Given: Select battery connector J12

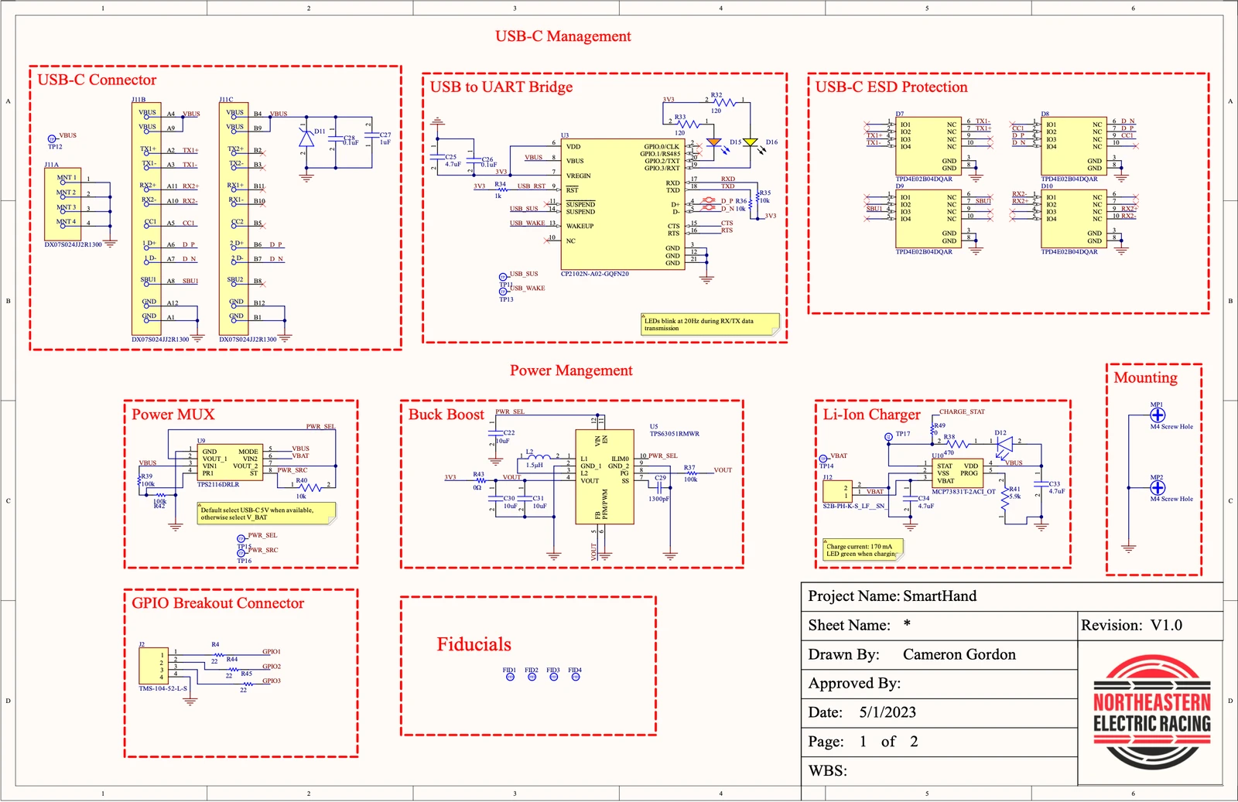Looking at the screenshot, I should [x=837, y=491].
